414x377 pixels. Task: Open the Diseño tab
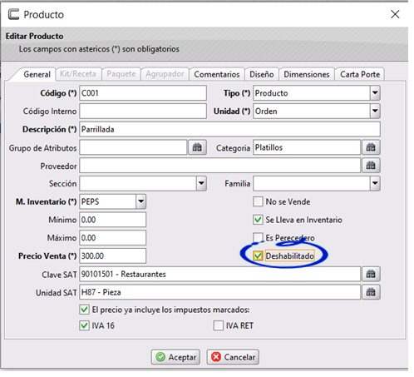(262, 74)
